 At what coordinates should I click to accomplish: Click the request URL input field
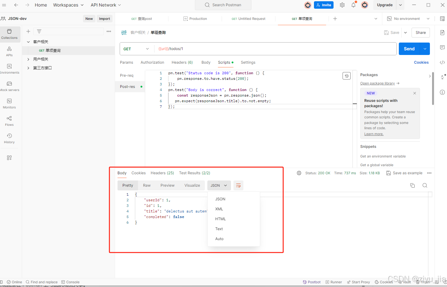tap(275, 49)
